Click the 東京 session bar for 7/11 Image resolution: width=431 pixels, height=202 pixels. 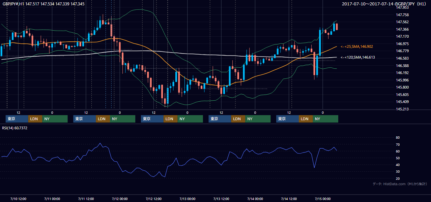click(x=84, y=119)
